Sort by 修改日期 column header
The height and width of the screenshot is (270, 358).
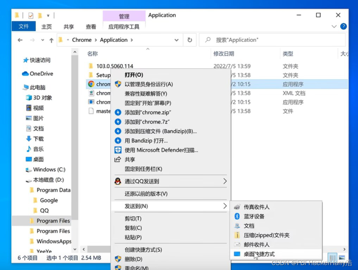point(224,54)
